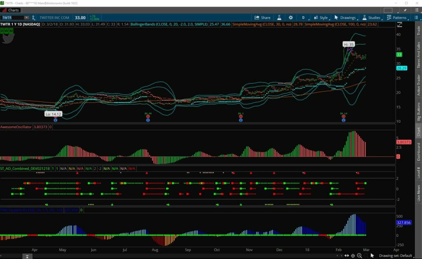Click the pin icon in top bar
422x259 pixels.
point(405,10)
